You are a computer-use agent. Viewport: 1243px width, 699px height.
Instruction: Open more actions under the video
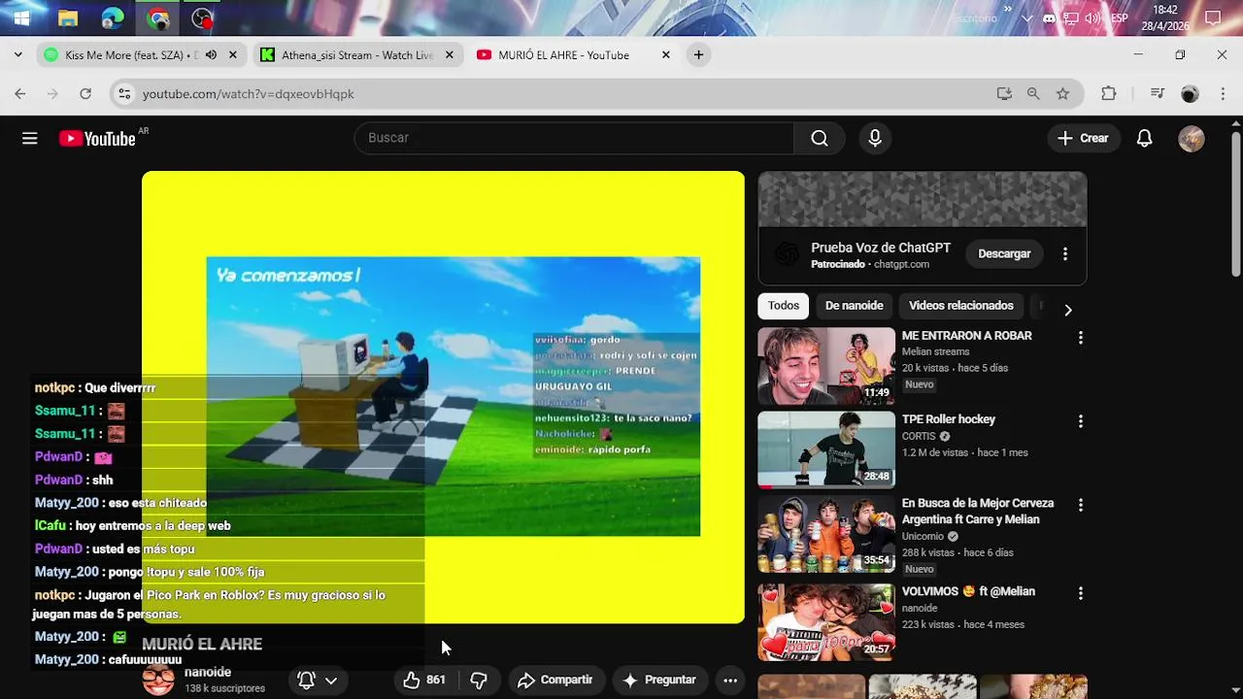[730, 680]
